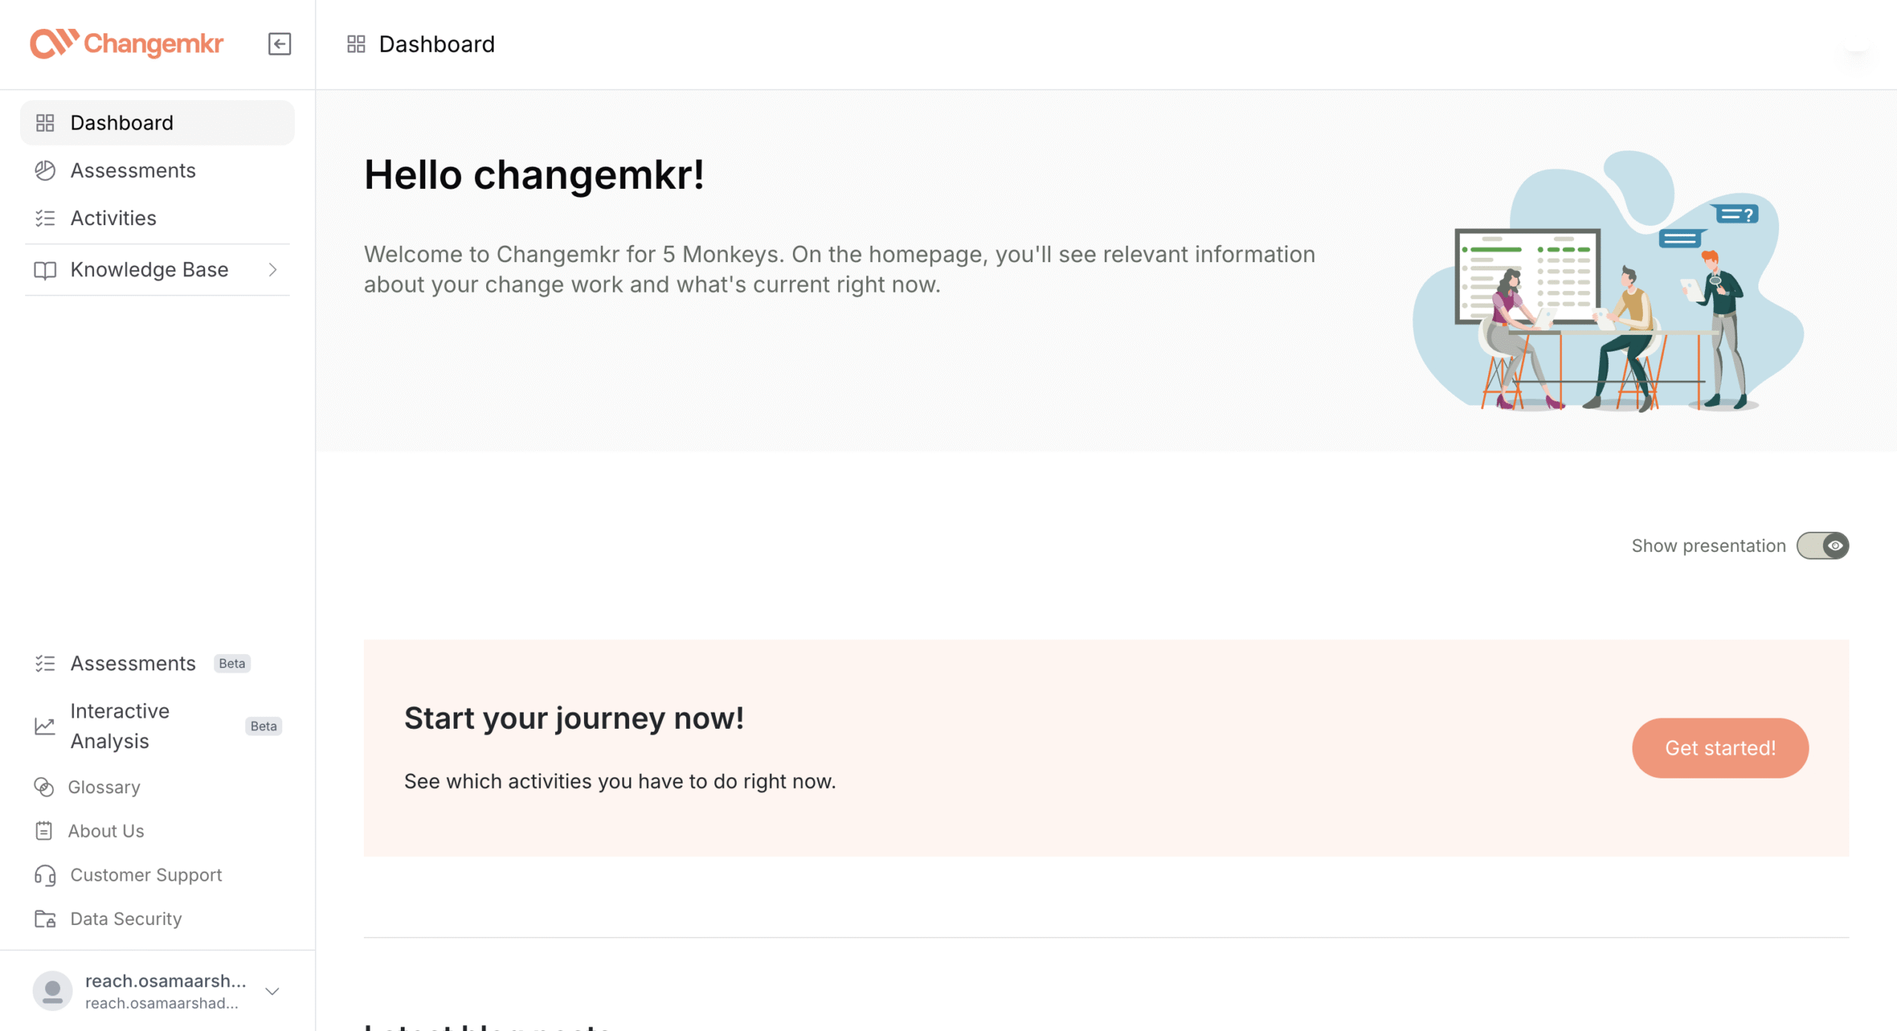Click the Knowledge Base book icon
This screenshot has height=1031, width=1897.
(x=45, y=270)
